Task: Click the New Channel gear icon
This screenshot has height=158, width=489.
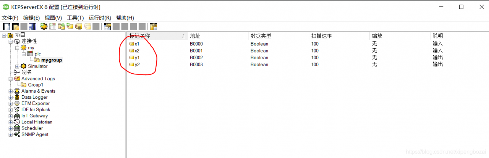Action: [44, 26]
